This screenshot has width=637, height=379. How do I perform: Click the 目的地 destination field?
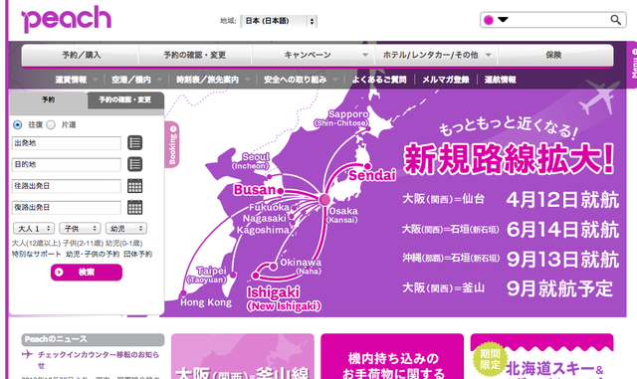[x=67, y=164]
